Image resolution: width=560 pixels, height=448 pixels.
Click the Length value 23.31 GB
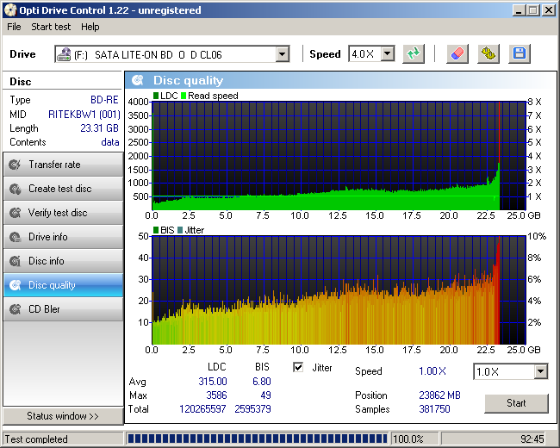[99, 128]
